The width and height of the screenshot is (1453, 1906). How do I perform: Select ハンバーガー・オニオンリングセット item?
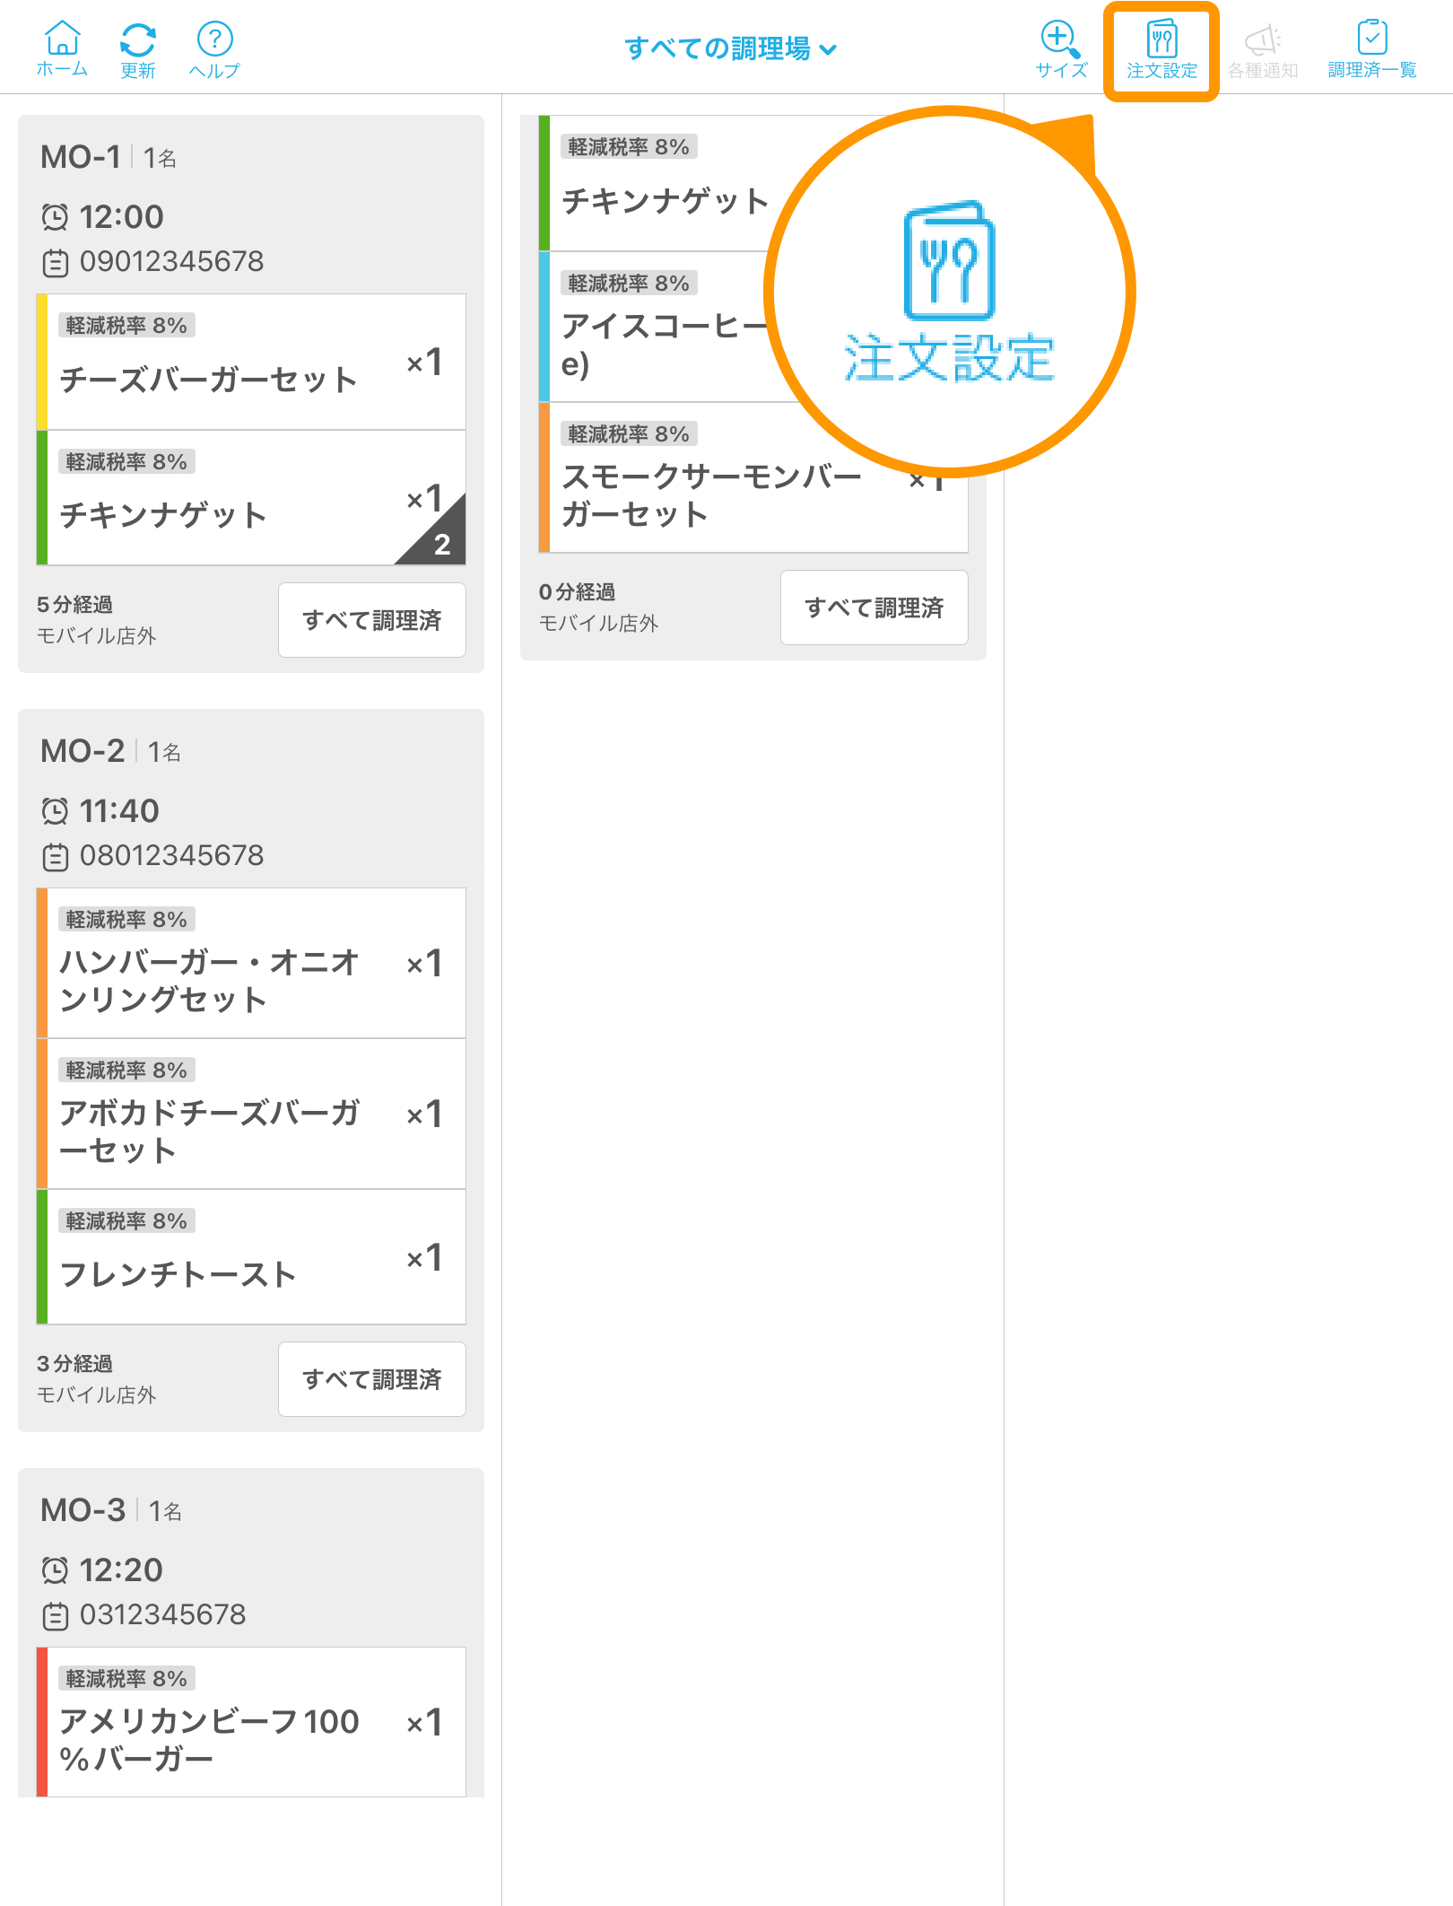(x=251, y=963)
